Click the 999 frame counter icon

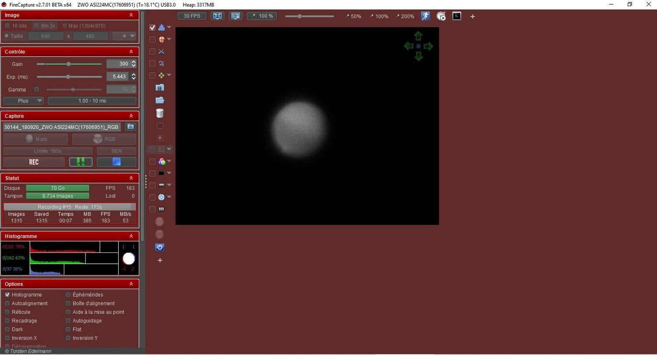[160, 209]
